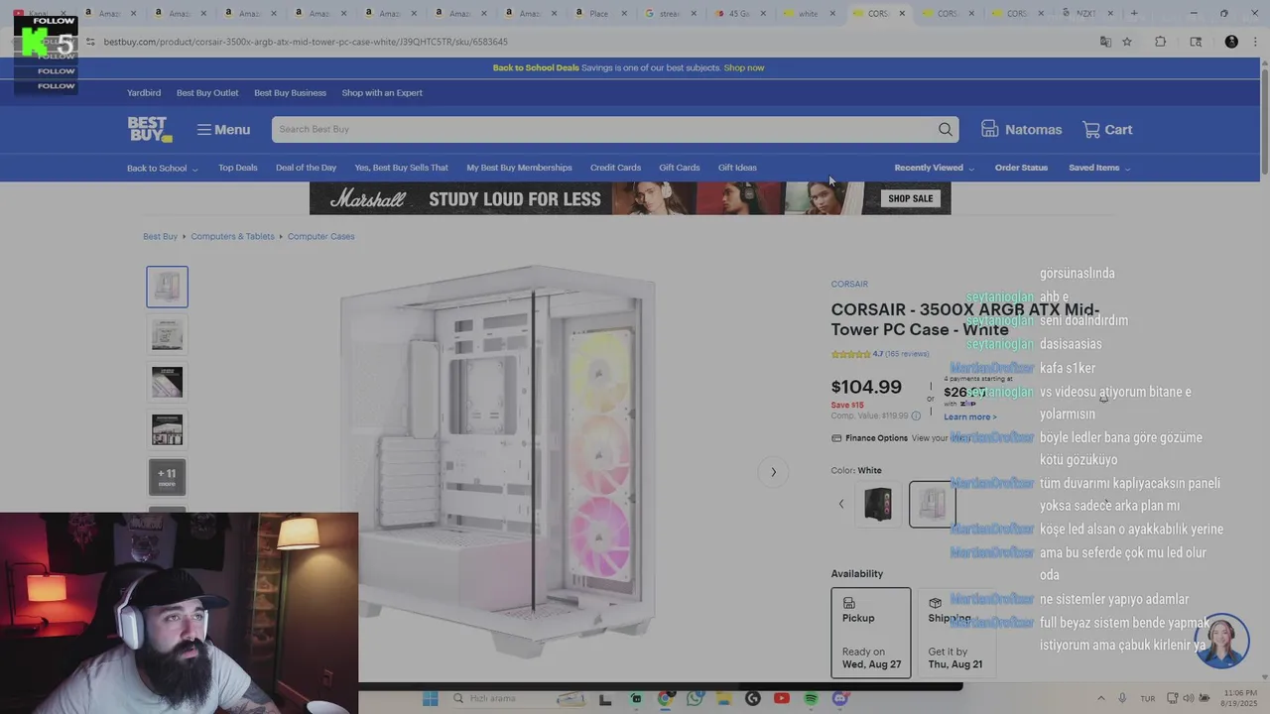1270x714 pixels.
Task: Advance to next product image arrow
Action: point(773,472)
